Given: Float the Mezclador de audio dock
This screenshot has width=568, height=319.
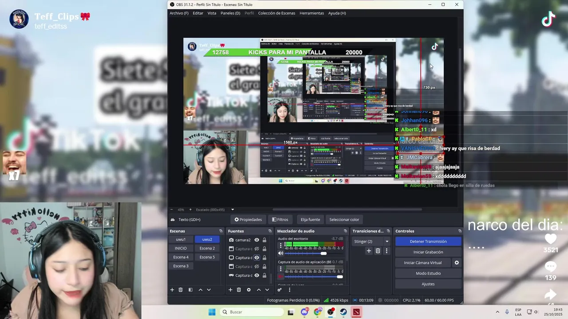Looking at the screenshot, I should click(345, 231).
